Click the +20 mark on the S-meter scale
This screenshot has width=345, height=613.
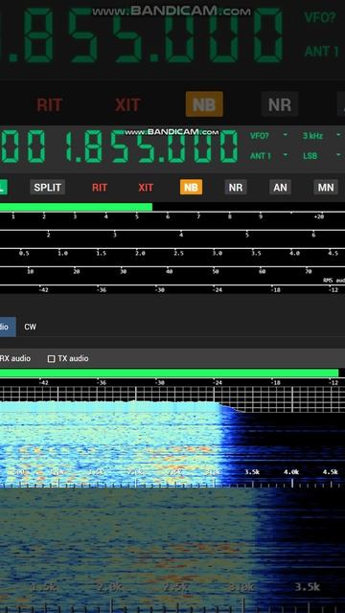coord(319,216)
